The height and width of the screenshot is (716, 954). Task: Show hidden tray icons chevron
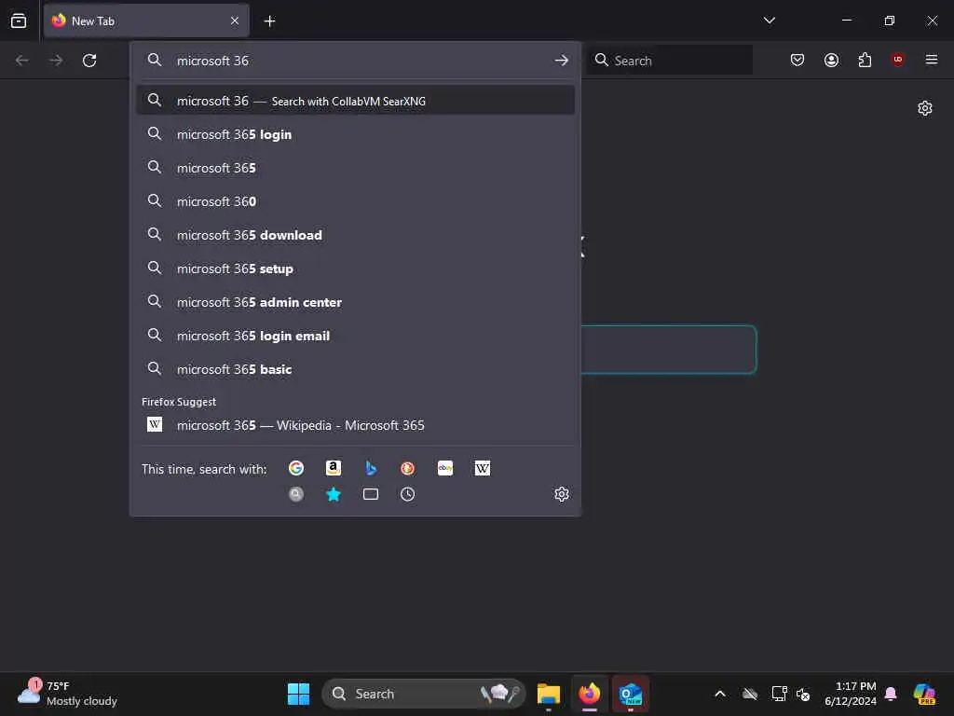click(x=720, y=694)
